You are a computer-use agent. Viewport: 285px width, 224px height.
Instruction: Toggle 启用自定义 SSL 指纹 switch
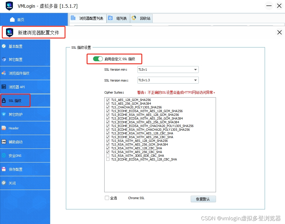tap(98, 59)
